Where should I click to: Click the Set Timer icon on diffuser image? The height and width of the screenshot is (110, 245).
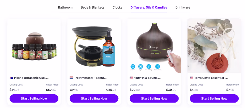click(133, 67)
